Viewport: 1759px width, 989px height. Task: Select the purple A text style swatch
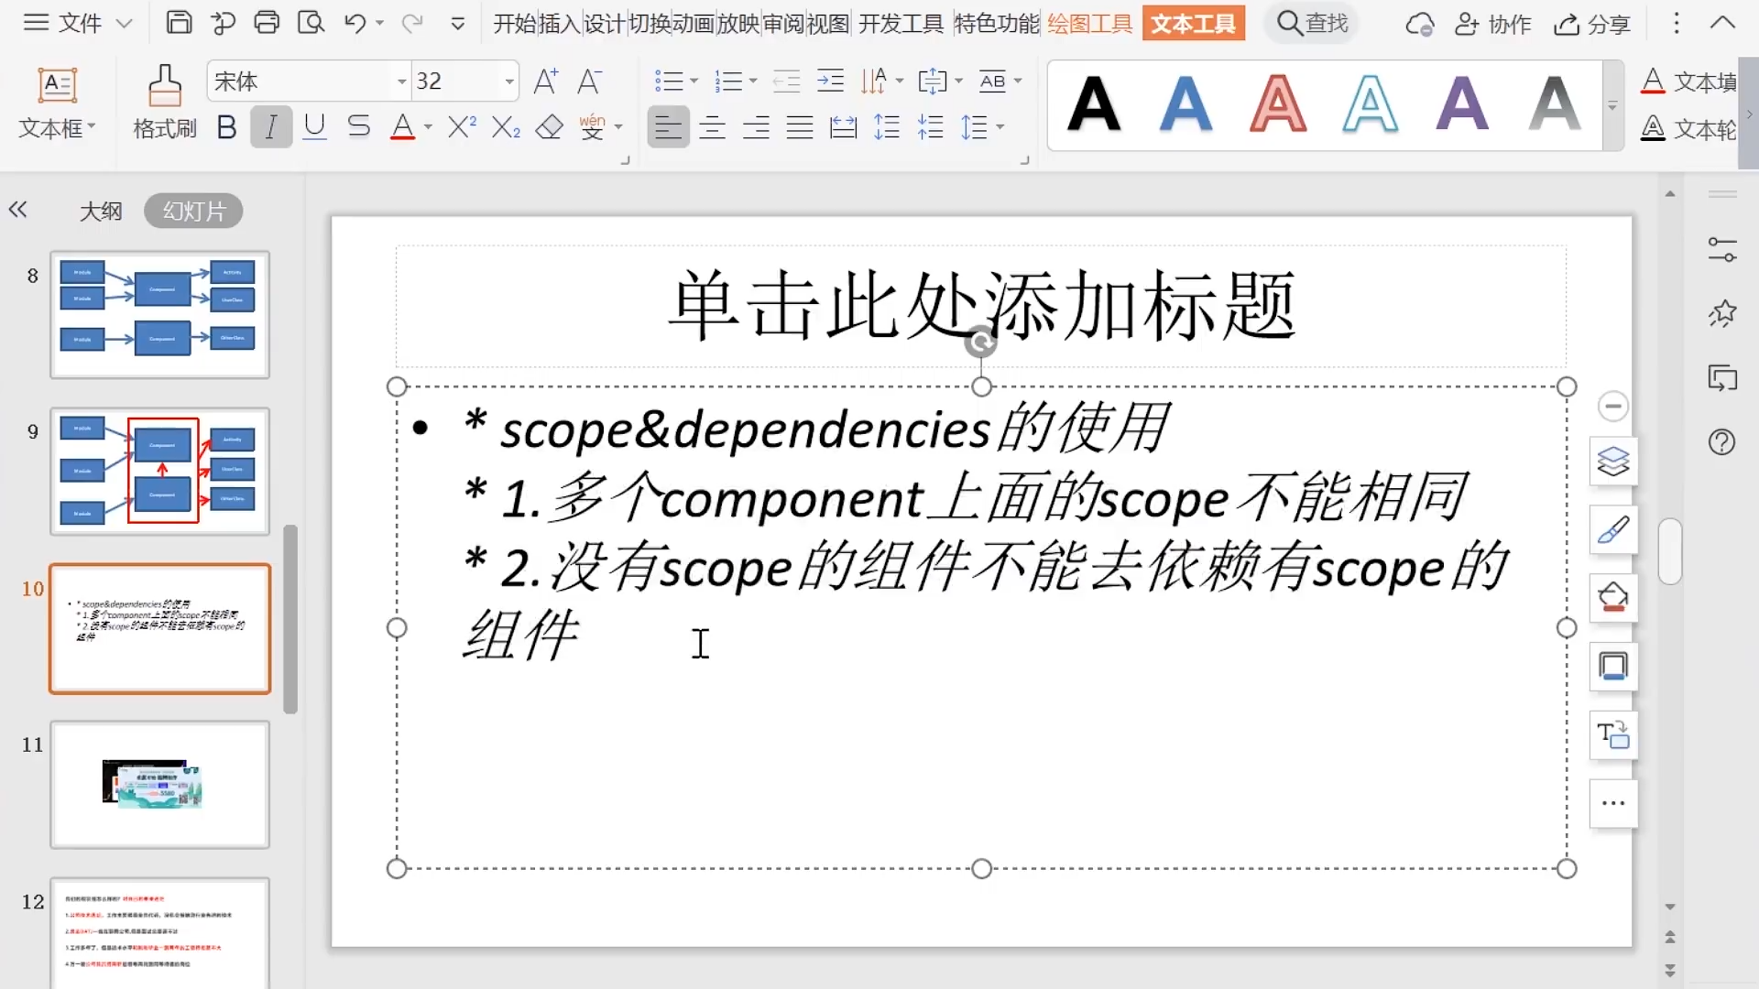(1462, 103)
